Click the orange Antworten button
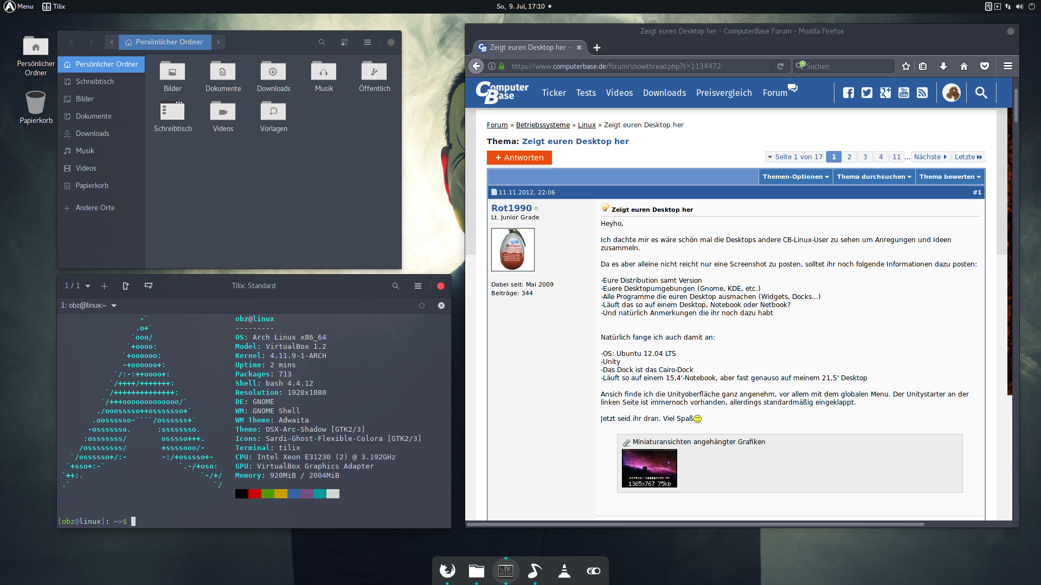Image resolution: width=1041 pixels, height=585 pixels. (x=519, y=158)
